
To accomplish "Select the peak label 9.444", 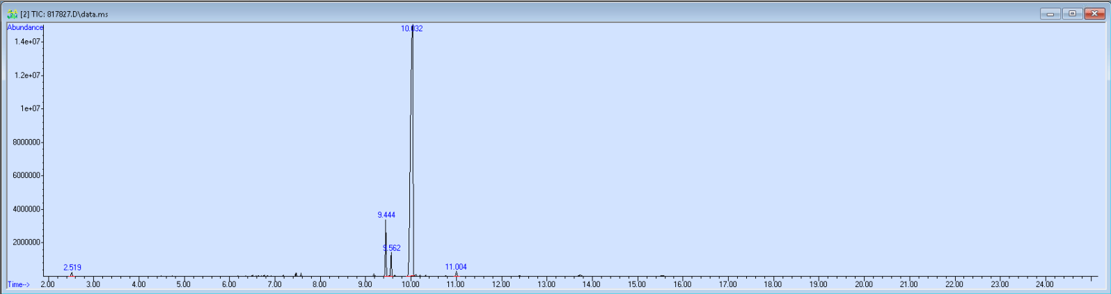I will pyautogui.click(x=386, y=215).
